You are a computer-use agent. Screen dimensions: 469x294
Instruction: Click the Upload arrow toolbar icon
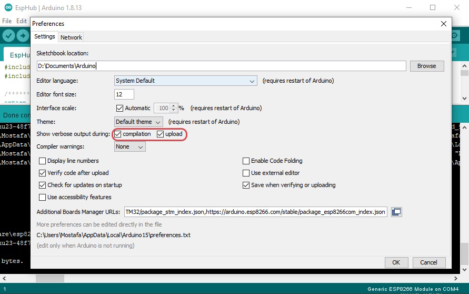(x=23, y=36)
